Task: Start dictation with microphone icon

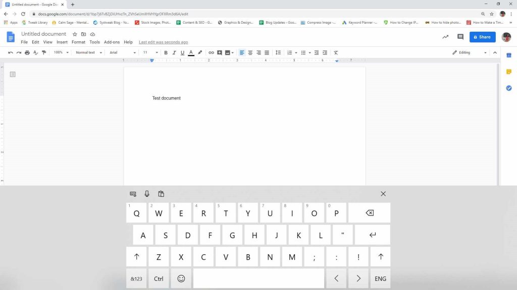Action: (x=147, y=194)
